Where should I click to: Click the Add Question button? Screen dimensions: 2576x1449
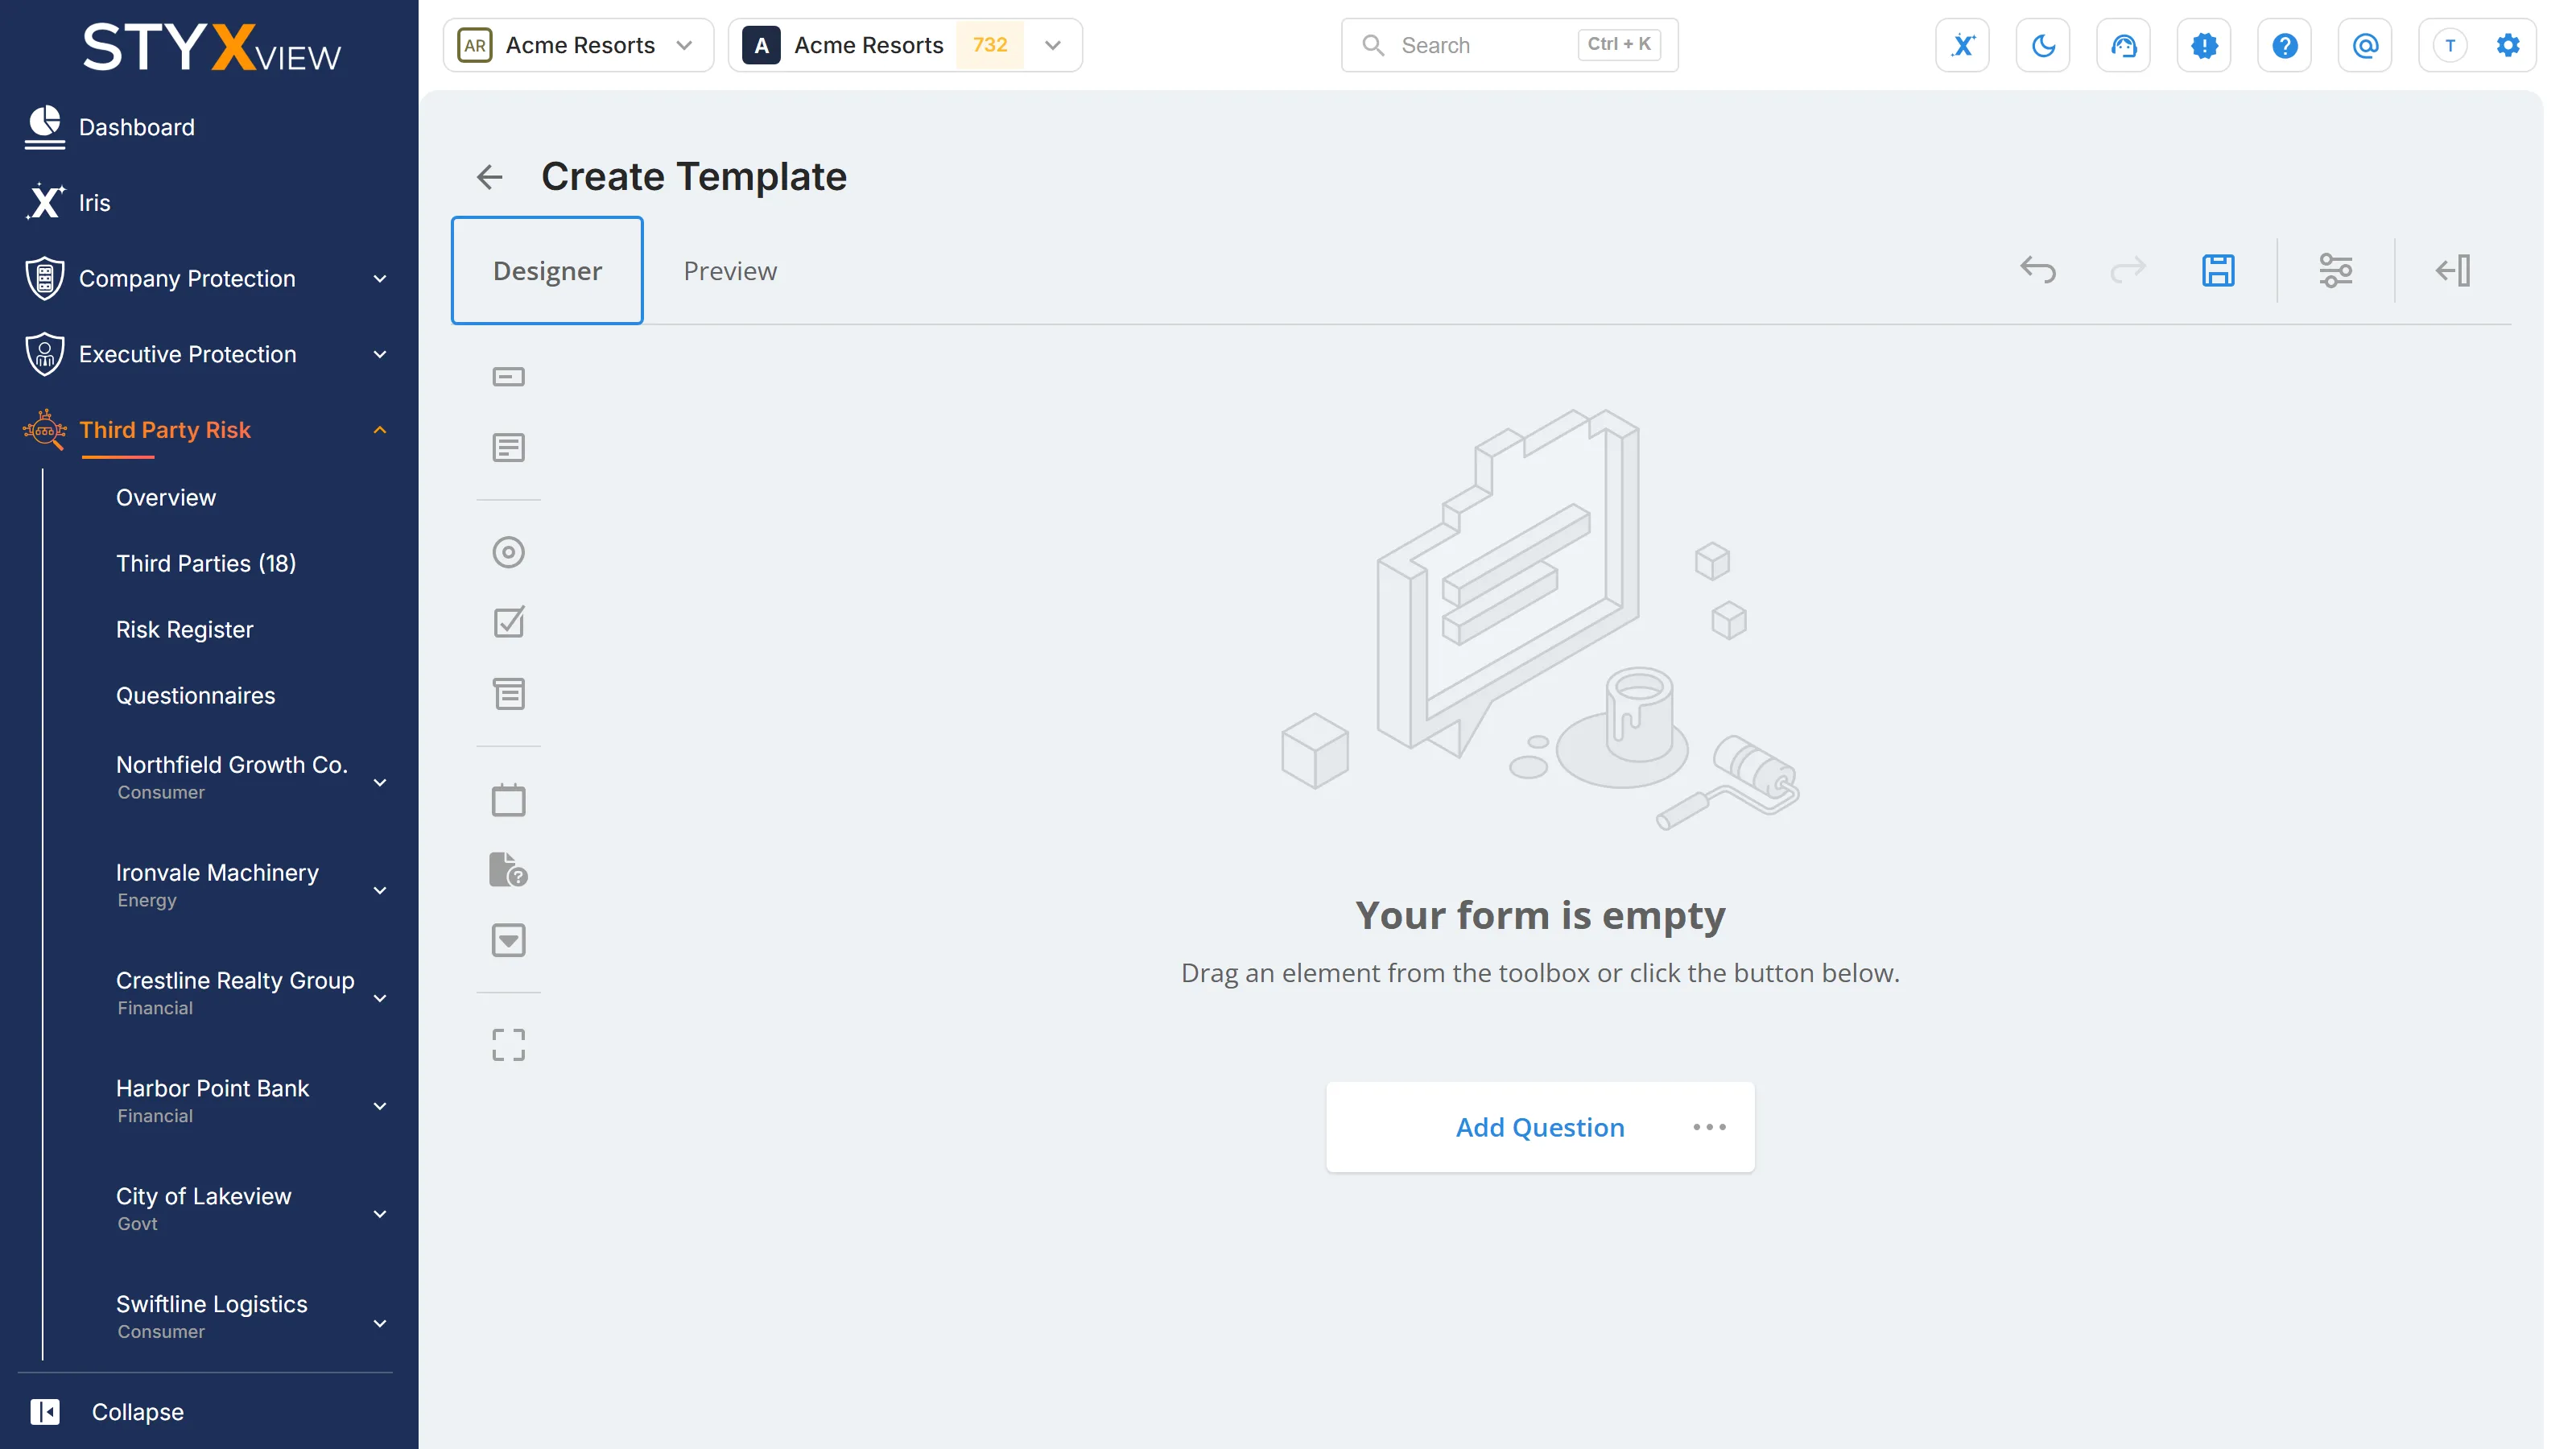pyautogui.click(x=1539, y=1127)
